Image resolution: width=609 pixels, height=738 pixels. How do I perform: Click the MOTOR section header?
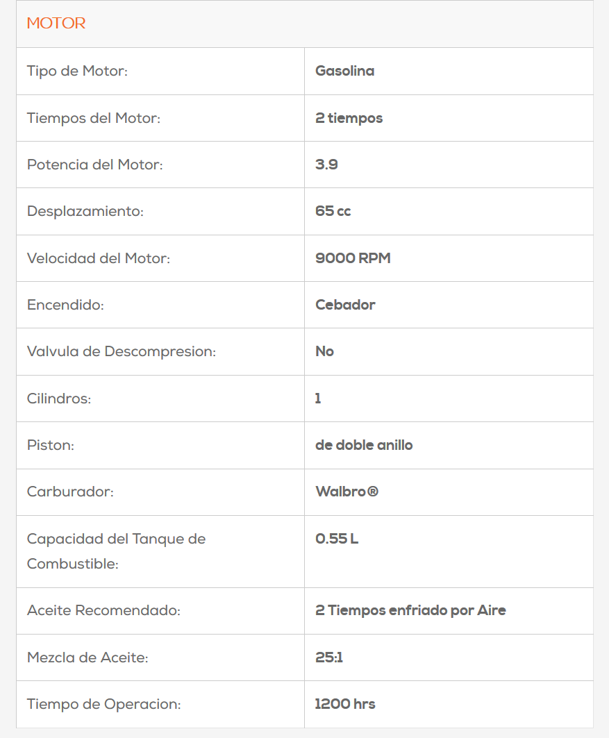(56, 24)
